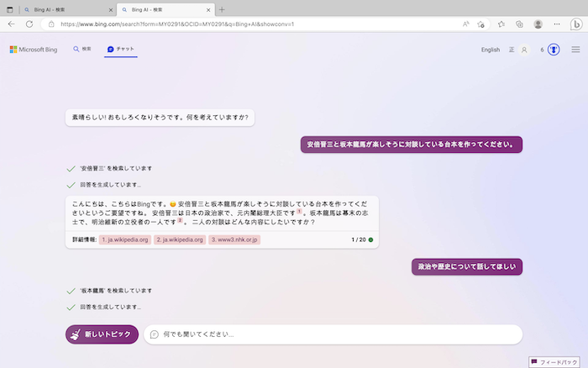Reload the page with the refresh button
This screenshot has width=588, height=368.
[29, 24]
